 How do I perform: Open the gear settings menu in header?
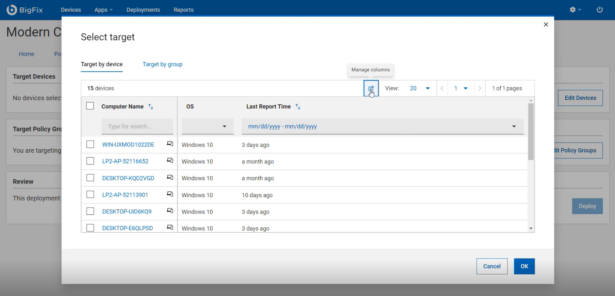point(575,10)
